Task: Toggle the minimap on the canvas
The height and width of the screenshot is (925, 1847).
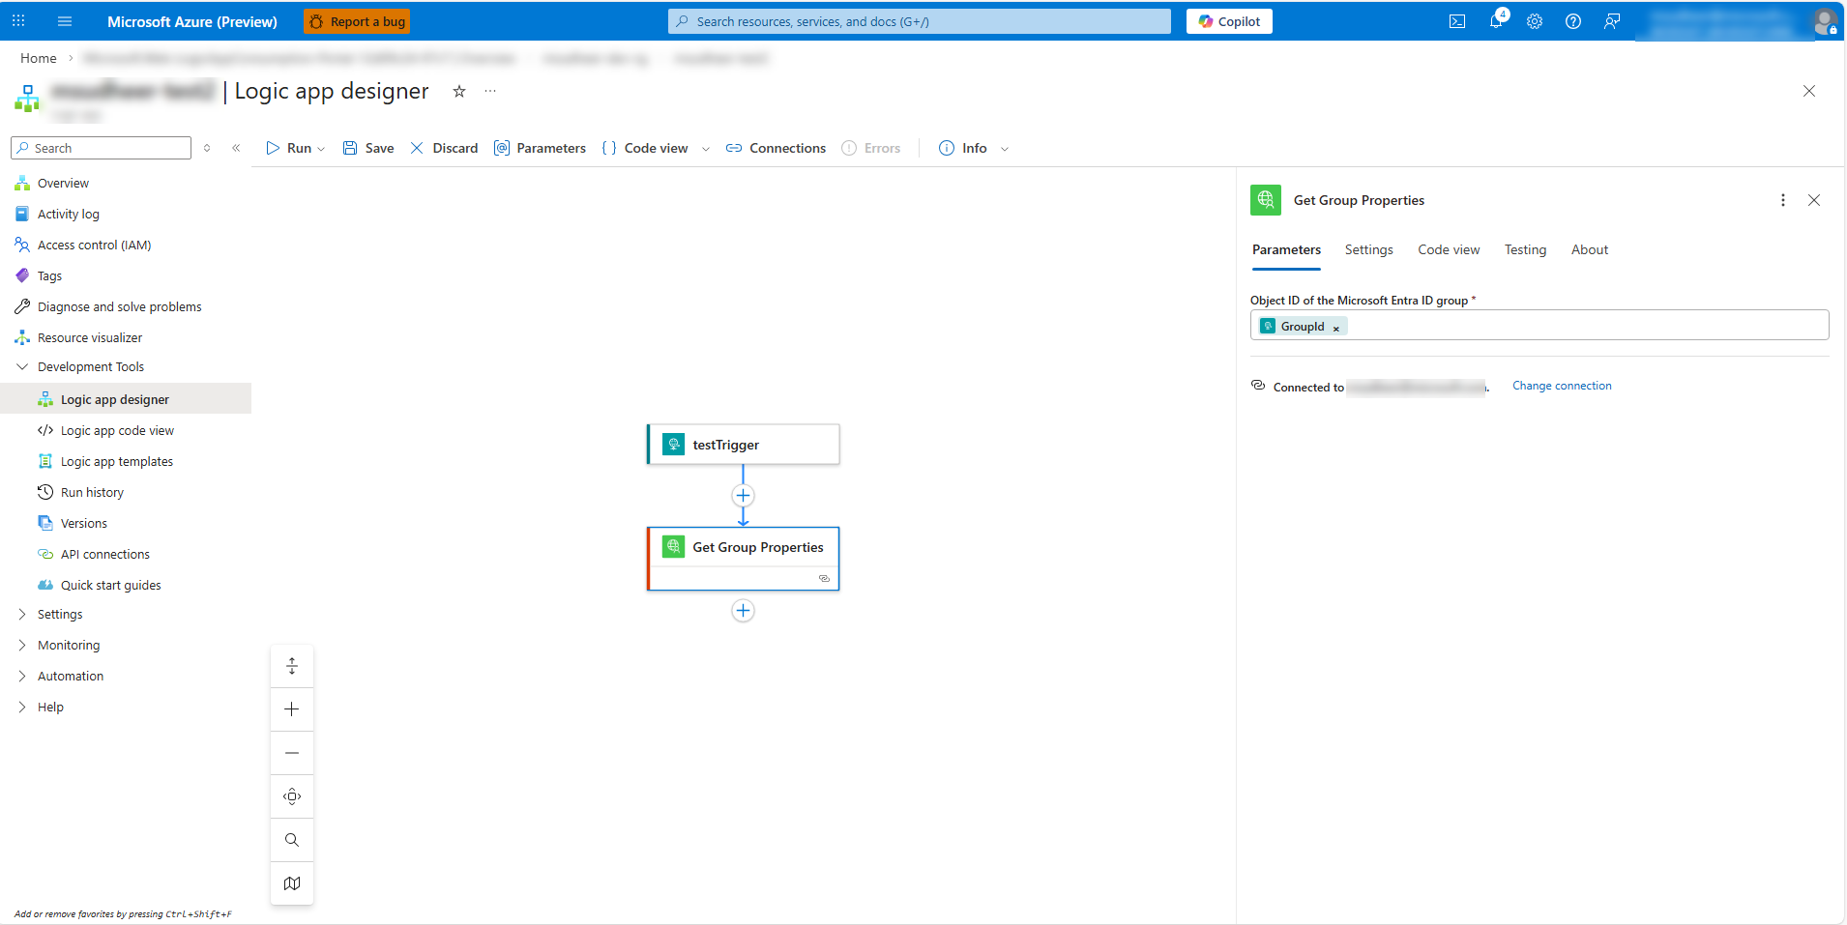Action: [x=292, y=883]
